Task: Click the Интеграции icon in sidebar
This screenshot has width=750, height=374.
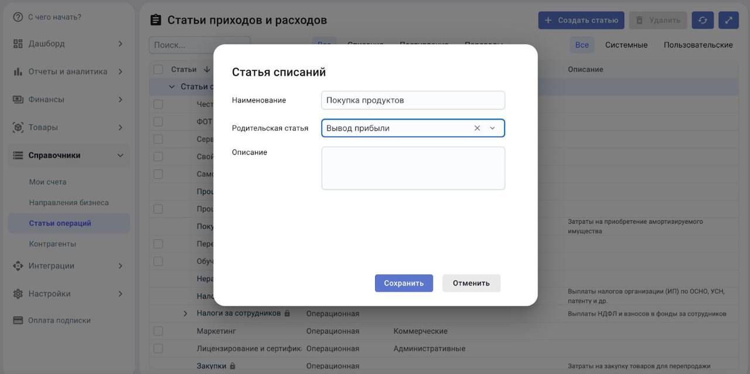Action: 18,266
